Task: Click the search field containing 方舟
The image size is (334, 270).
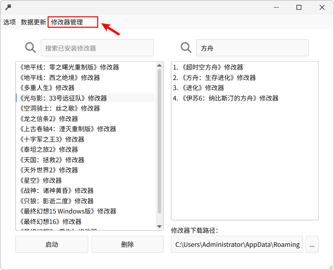Action: click(x=252, y=48)
